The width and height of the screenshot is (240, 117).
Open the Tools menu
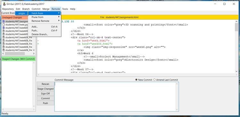pyautogui.click(x=65, y=9)
